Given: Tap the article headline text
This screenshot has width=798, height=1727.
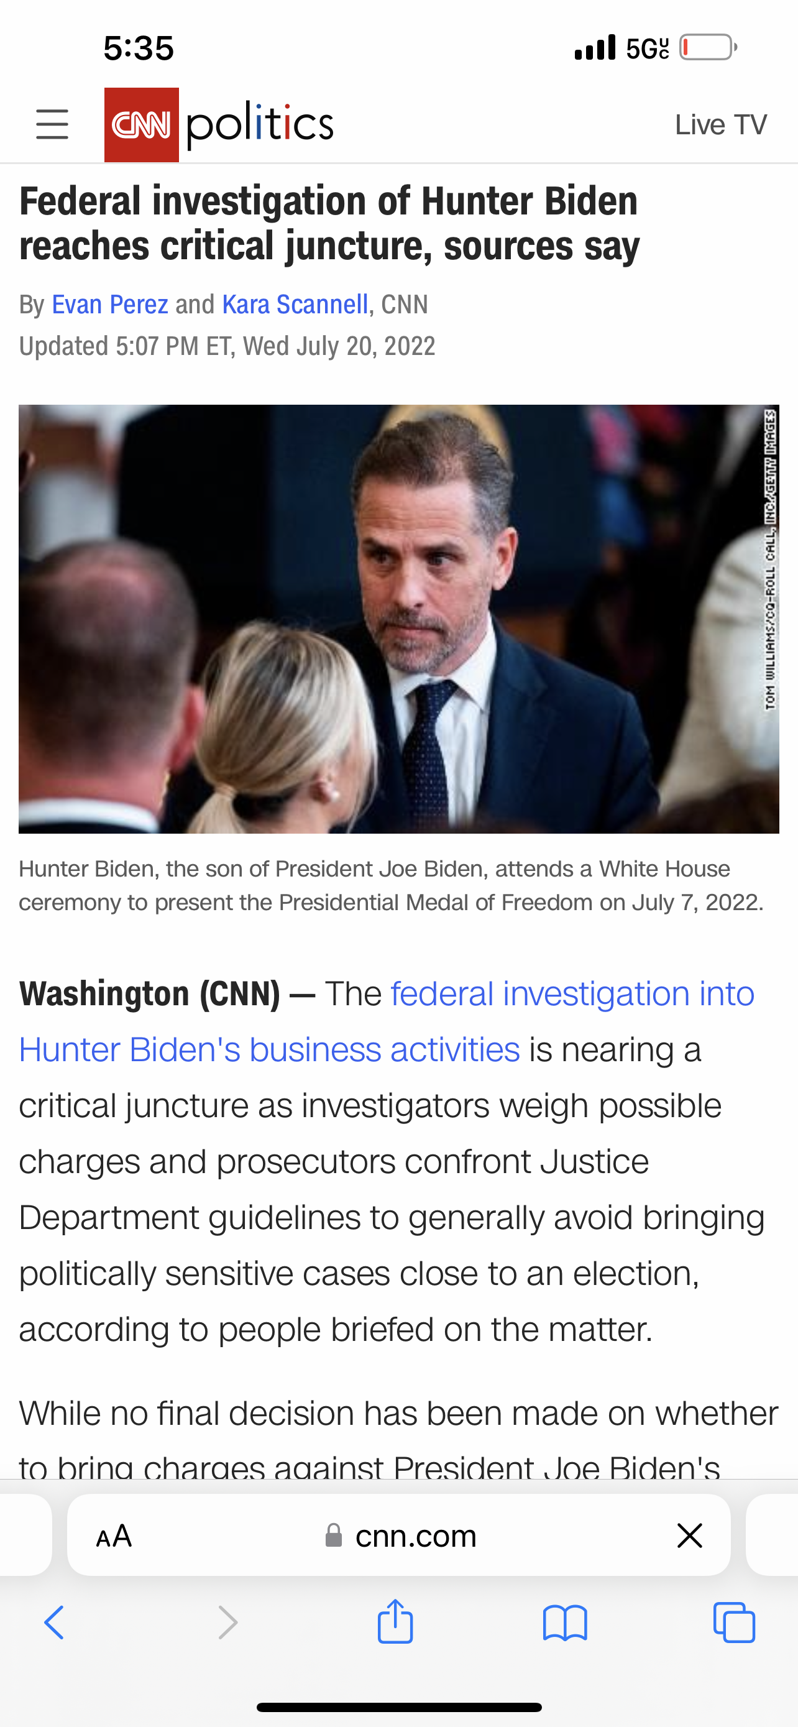Looking at the screenshot, I should pyautogui.click(x=329, y=224).
